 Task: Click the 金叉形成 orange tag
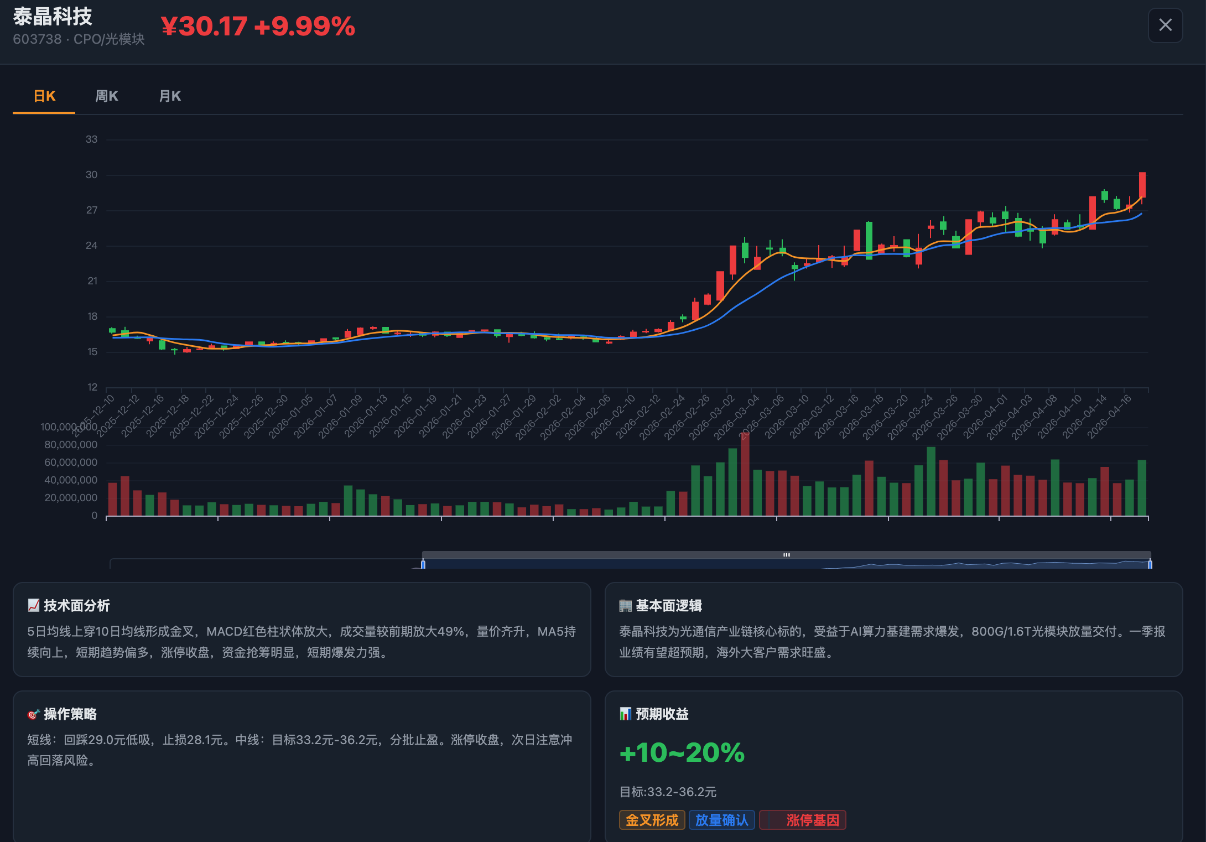[x=652, y=820]
